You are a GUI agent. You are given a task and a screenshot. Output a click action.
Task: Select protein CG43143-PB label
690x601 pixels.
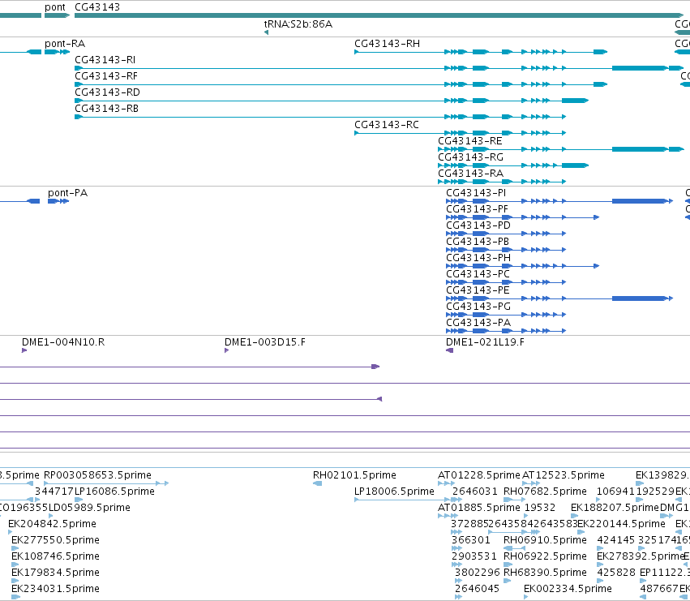coord(478,242)
